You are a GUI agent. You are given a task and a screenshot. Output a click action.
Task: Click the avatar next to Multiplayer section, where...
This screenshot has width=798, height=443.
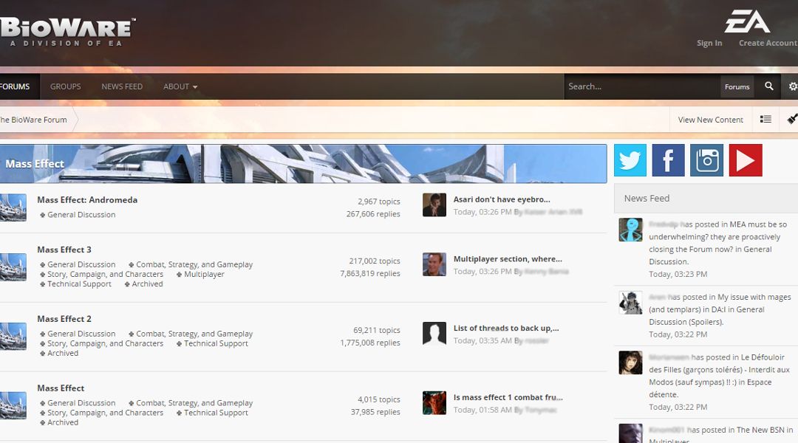[x=434, y=264]
